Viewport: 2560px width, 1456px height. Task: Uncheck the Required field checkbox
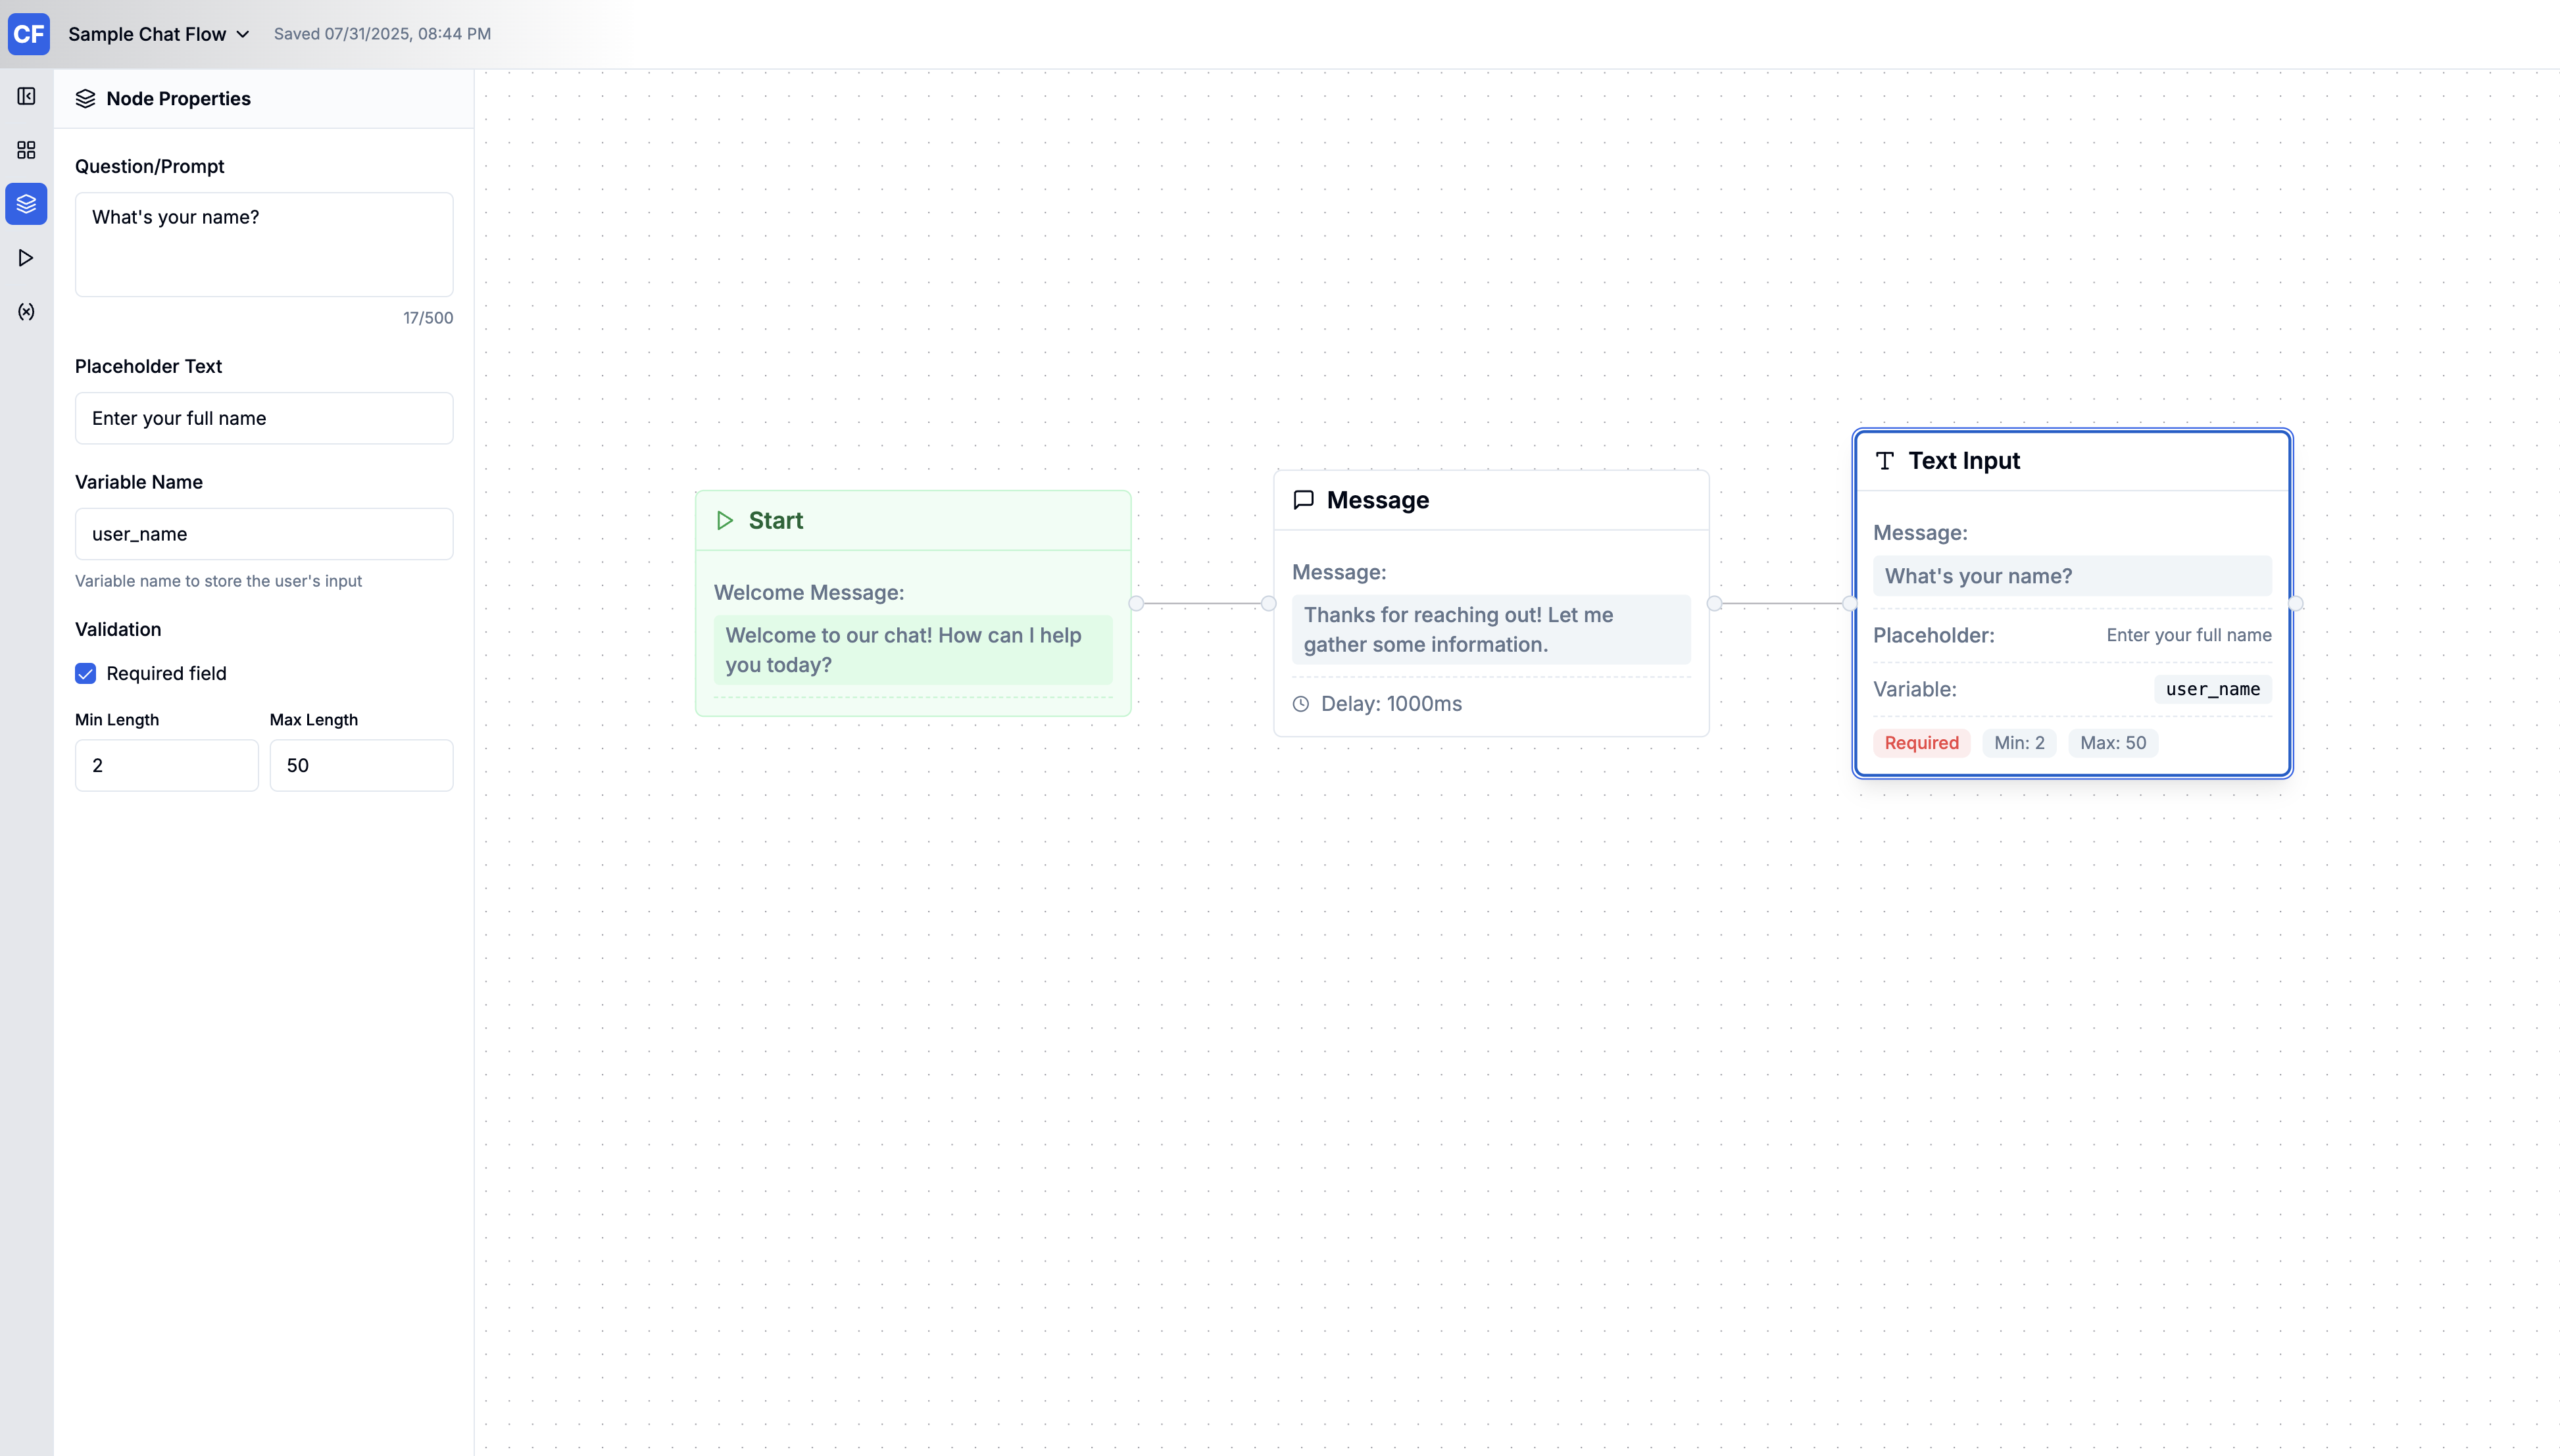click(x=85, y=673)
